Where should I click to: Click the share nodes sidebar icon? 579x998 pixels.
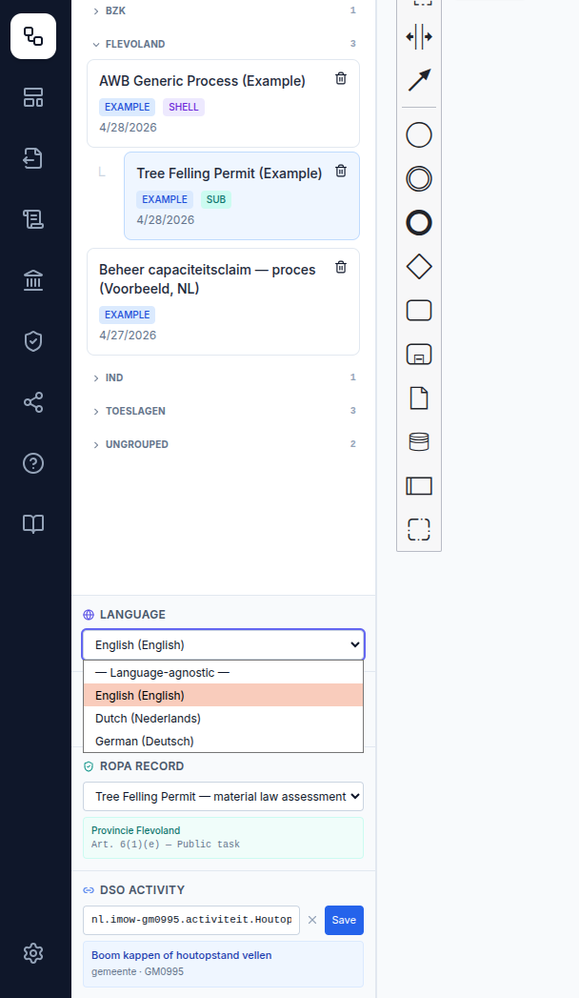coord(33,402)
